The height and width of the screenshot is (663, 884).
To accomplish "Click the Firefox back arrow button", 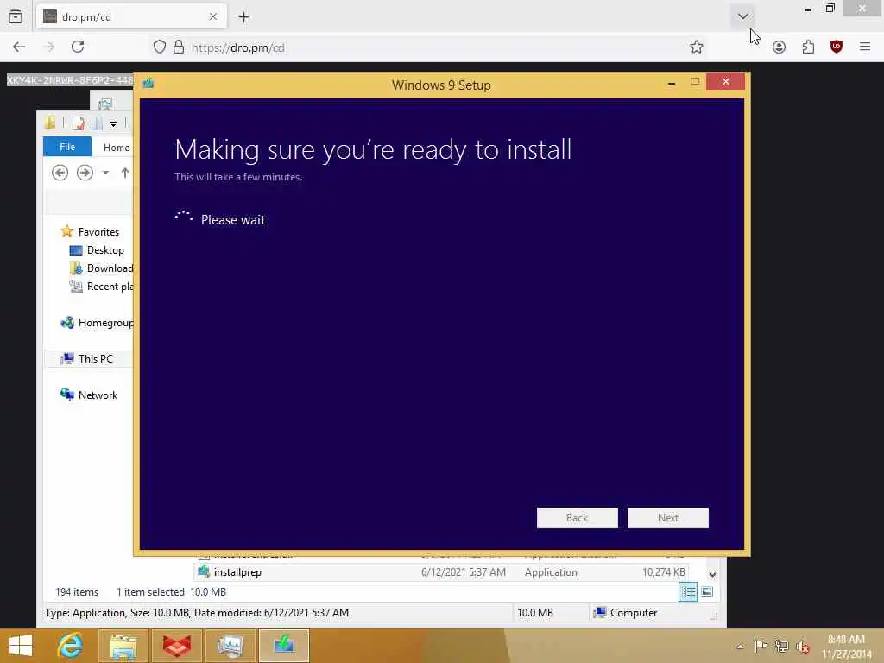I will [19, 47].
